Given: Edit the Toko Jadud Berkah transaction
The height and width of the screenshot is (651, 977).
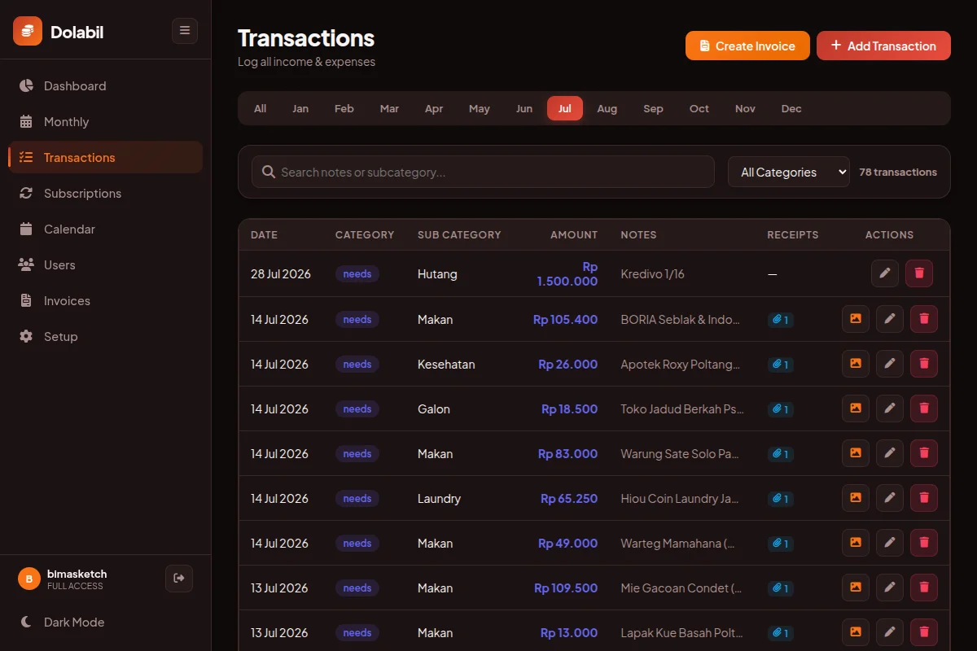Looking at the screenshot, I should point(890,409).
